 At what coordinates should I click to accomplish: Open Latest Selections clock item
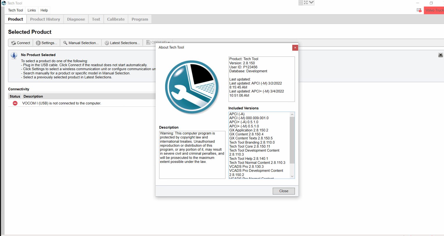point(122,43)
